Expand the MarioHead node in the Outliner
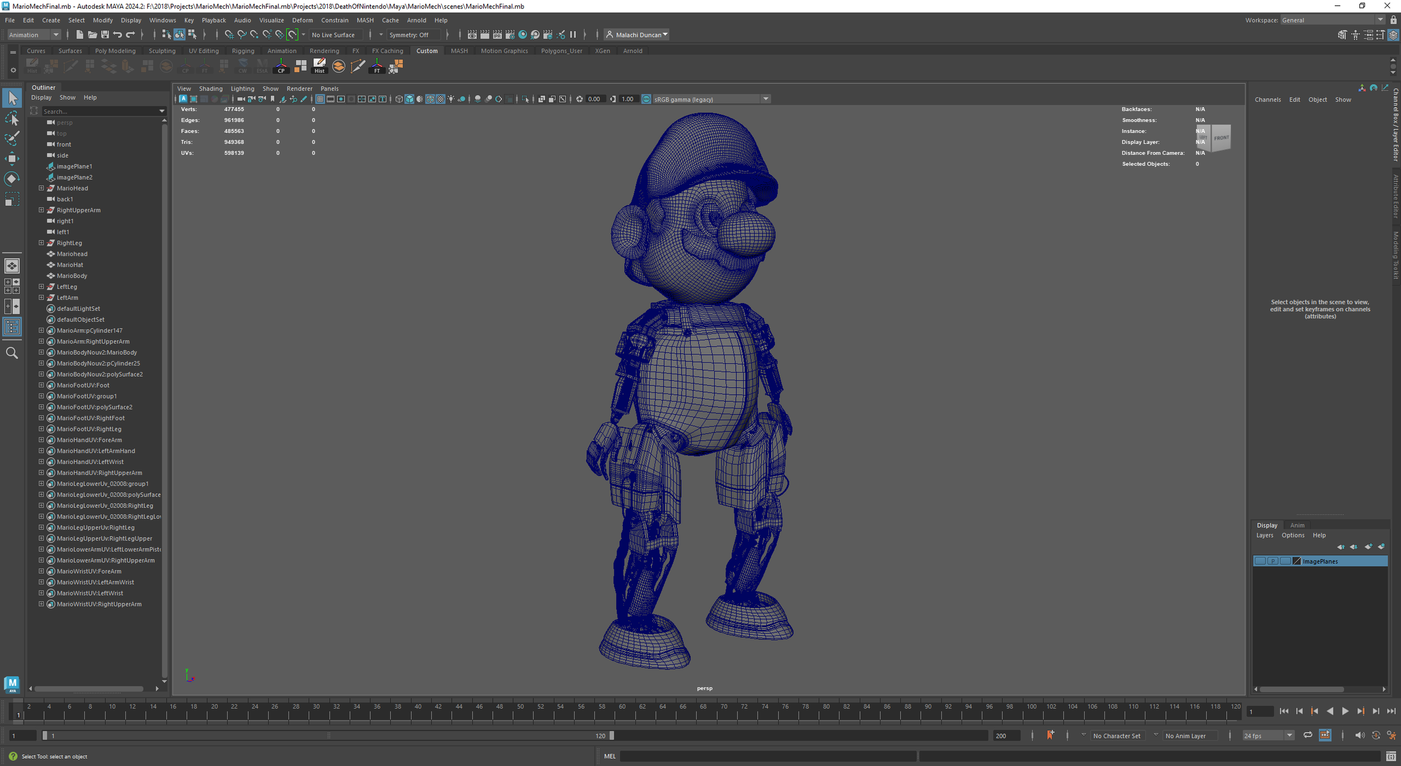This screenshot has height=766, width=1401. 41,188
